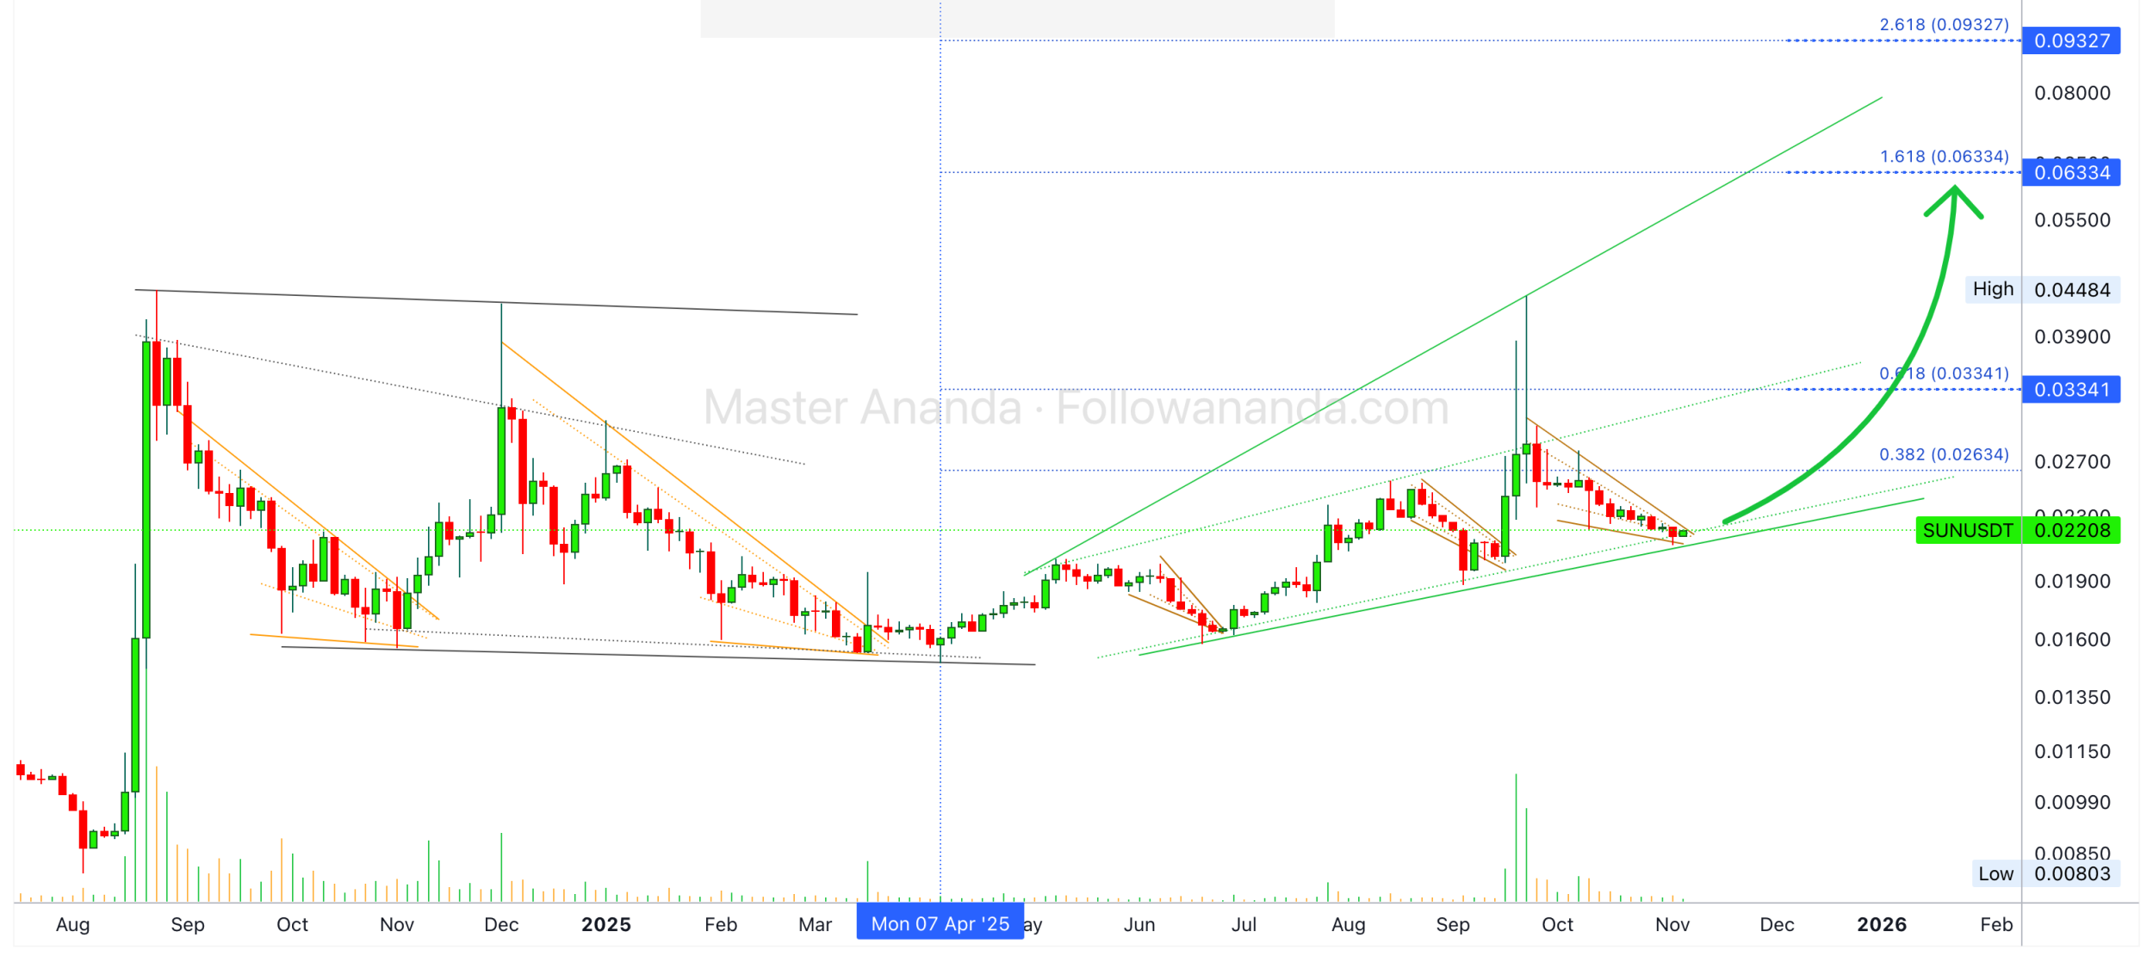Click the 0.03341 blue price label
The width and height of the screenshot is (2153, 962).
2071,390
